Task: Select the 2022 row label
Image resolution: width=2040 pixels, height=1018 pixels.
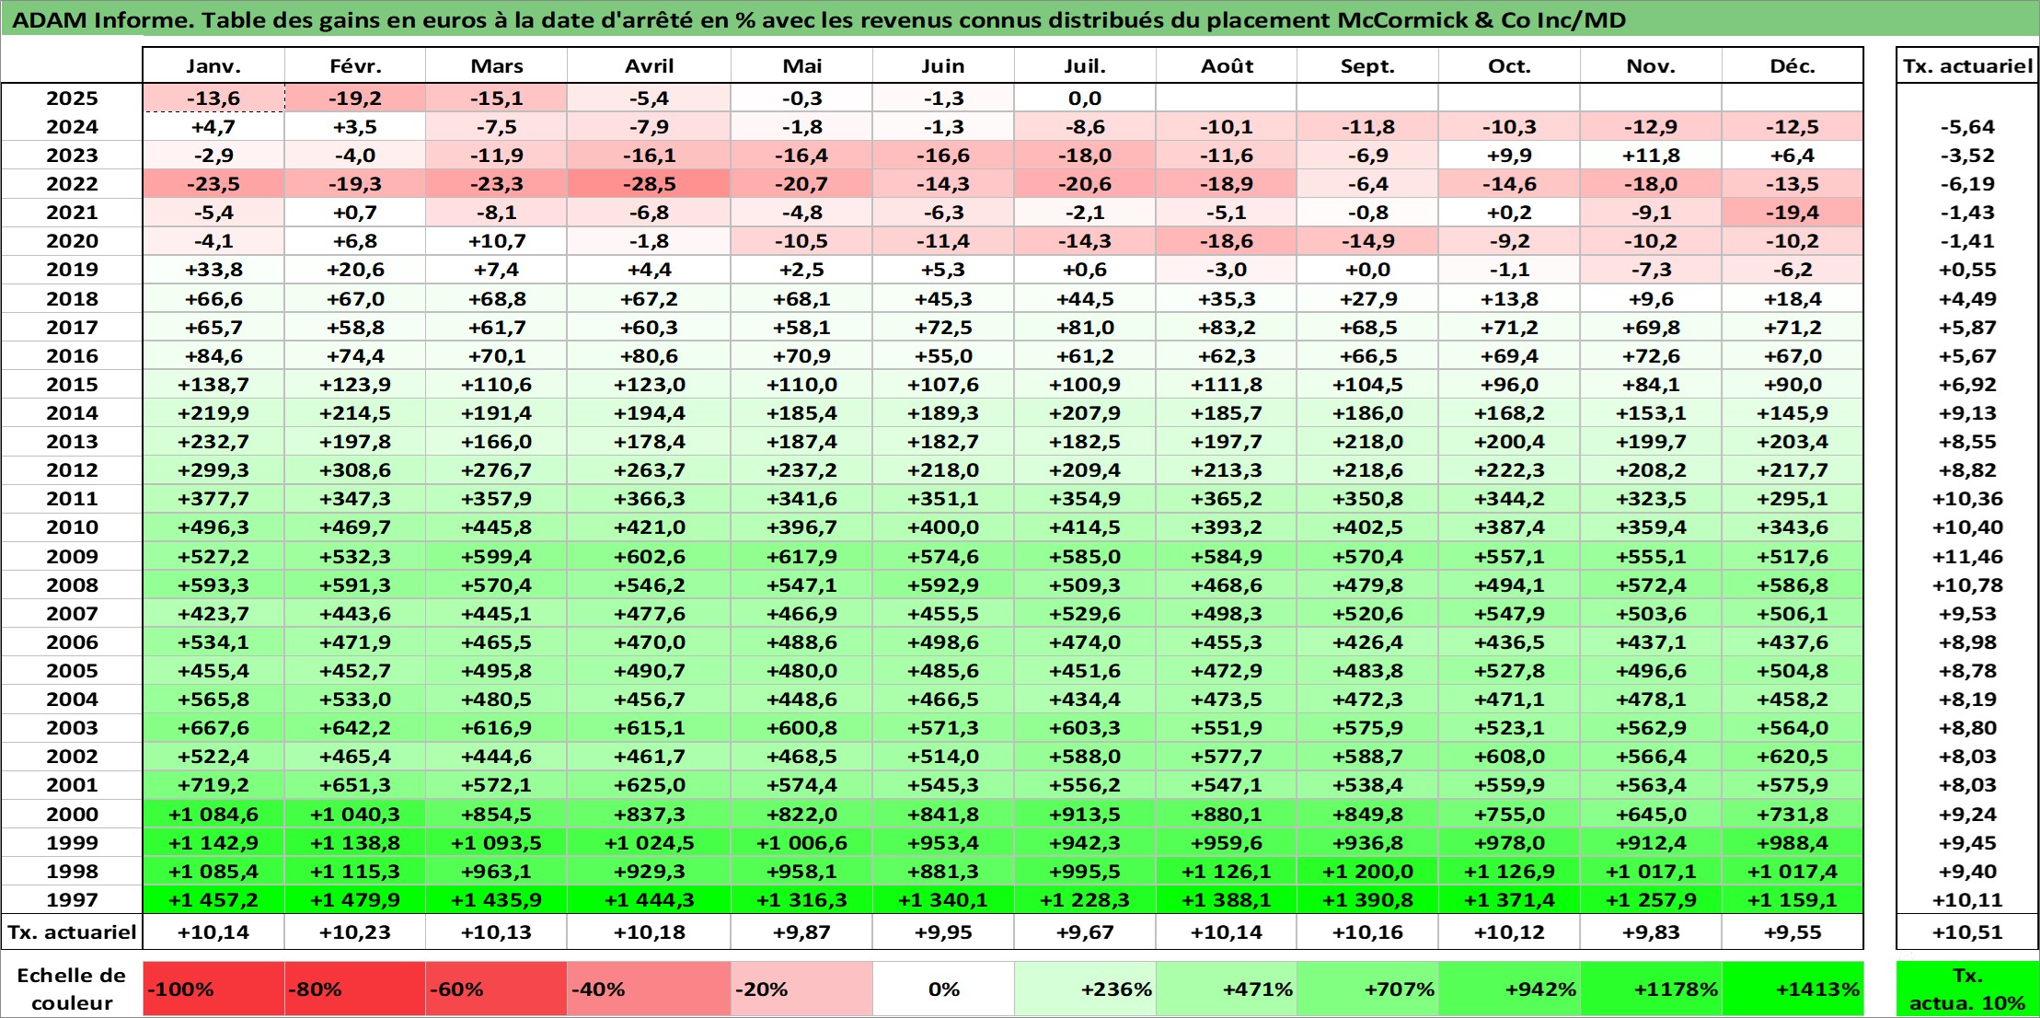Action: pyautogui.click(x=72, y=183)
